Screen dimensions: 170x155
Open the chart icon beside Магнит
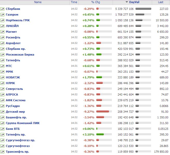(2, 32)
